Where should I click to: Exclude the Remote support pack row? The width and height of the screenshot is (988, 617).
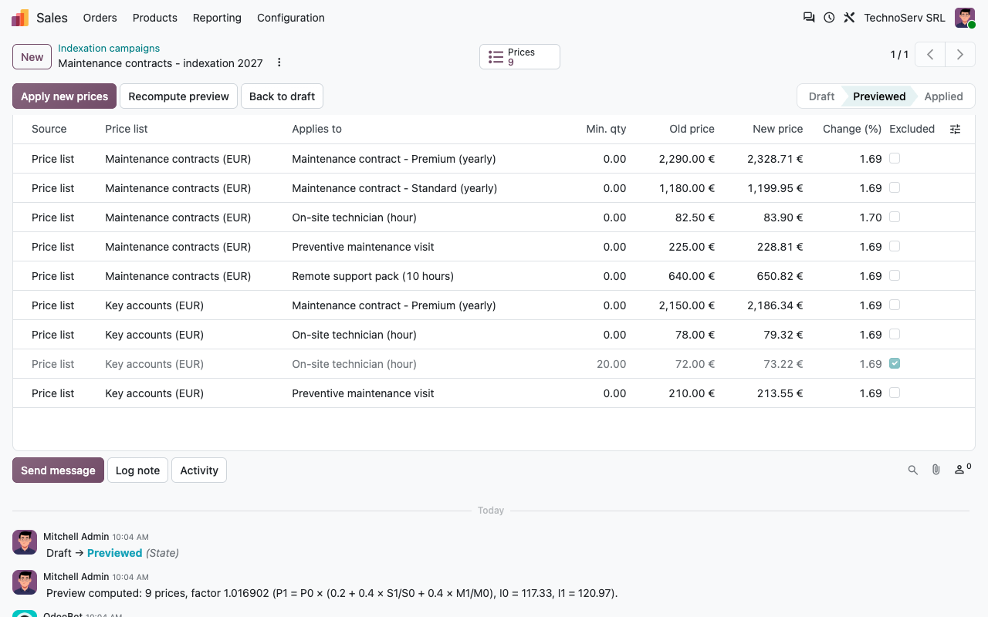click(895, 275)
